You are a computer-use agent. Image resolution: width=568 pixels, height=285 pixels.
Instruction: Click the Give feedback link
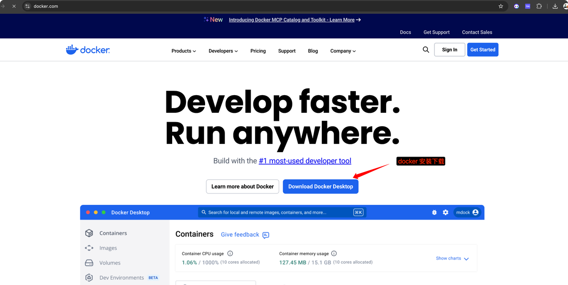coord(240,235)
